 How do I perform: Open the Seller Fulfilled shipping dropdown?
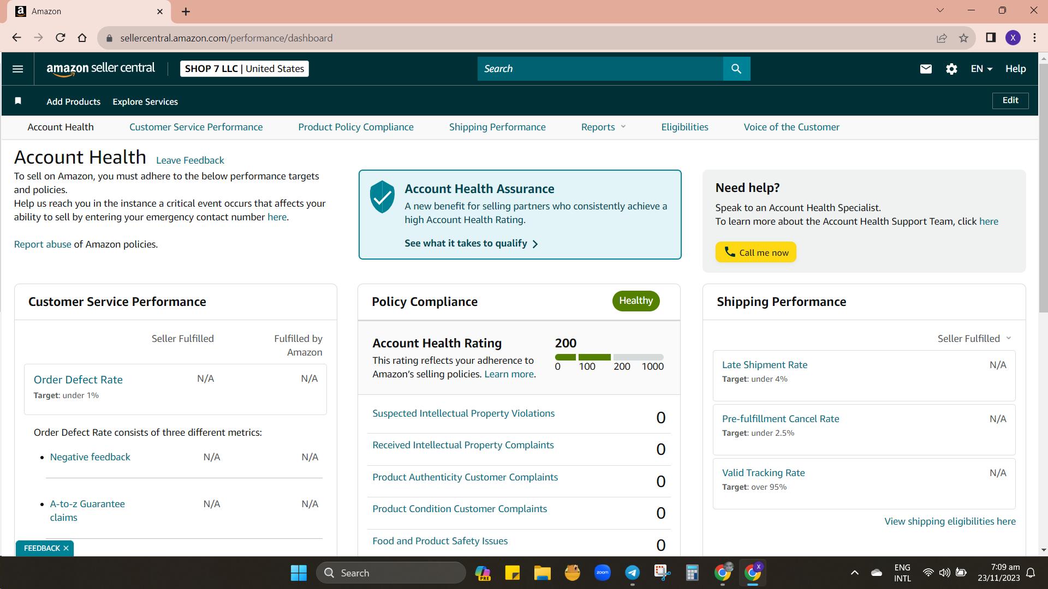pos(974,339)
